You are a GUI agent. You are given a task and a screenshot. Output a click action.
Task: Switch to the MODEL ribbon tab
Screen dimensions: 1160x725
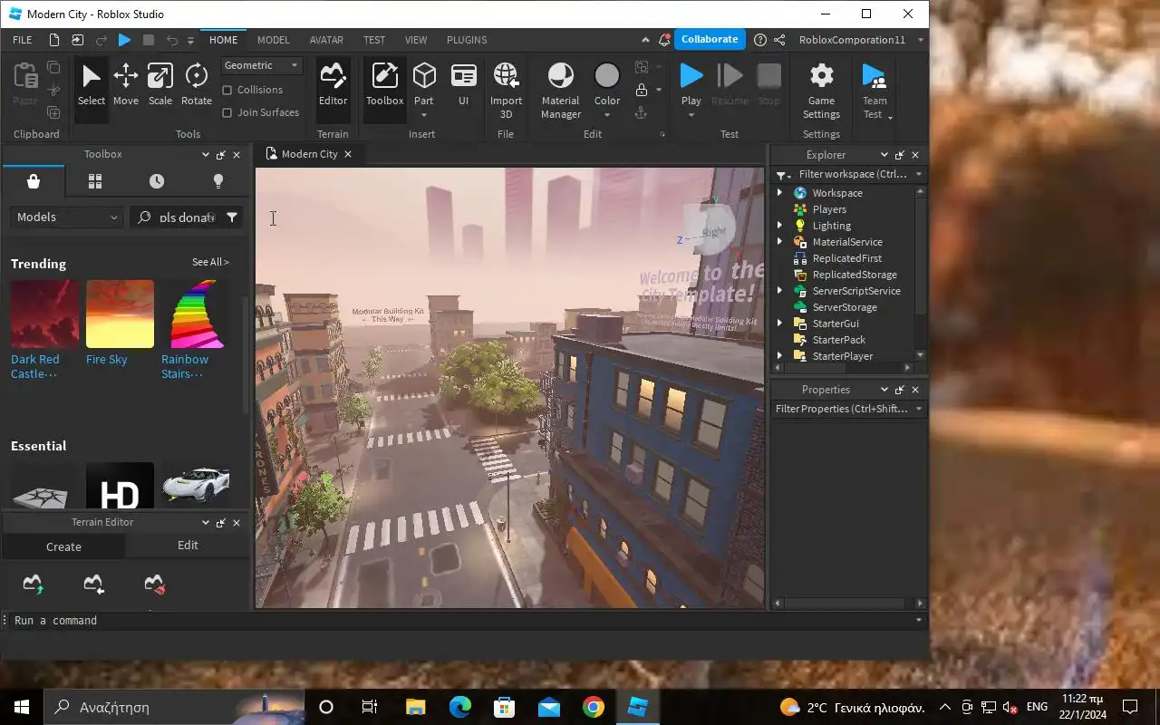pos(274,40)
